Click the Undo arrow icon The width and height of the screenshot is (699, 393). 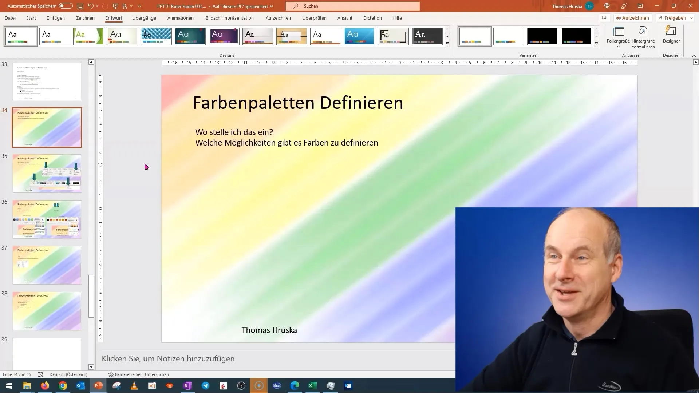click(91, 6)
